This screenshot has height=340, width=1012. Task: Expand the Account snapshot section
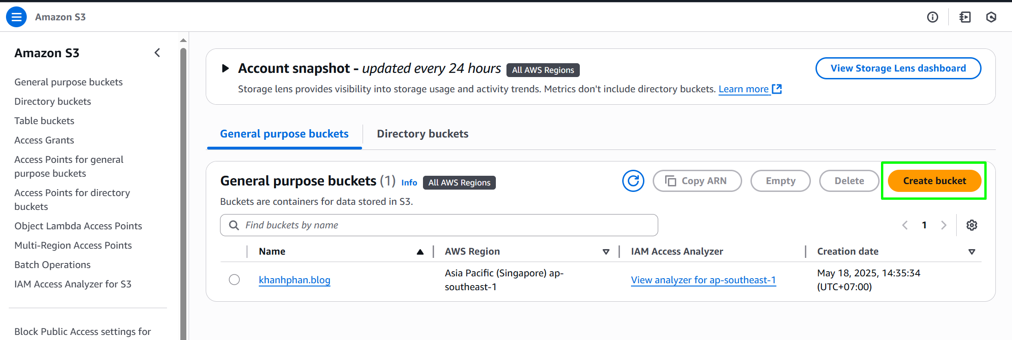pos(225,68)
